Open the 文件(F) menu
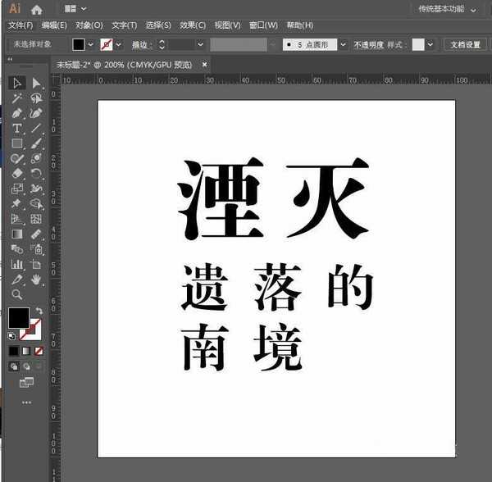 (x=20, y=25)
